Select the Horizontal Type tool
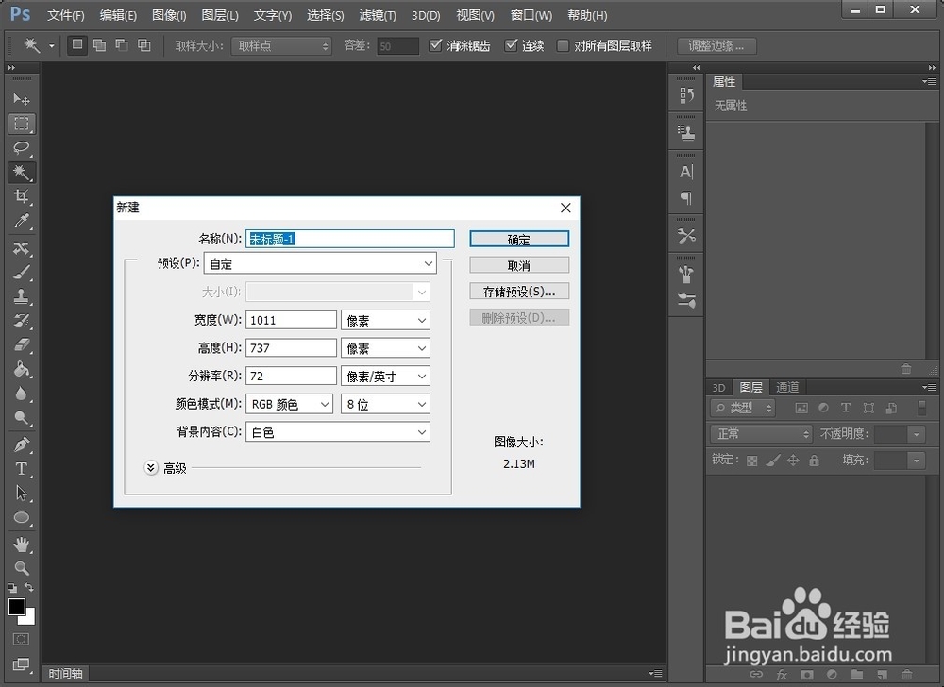This screenshot has width=944, height=687. click(x=22, y=469)
